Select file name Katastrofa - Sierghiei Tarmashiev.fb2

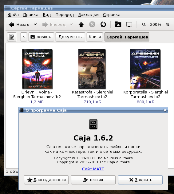92,94
